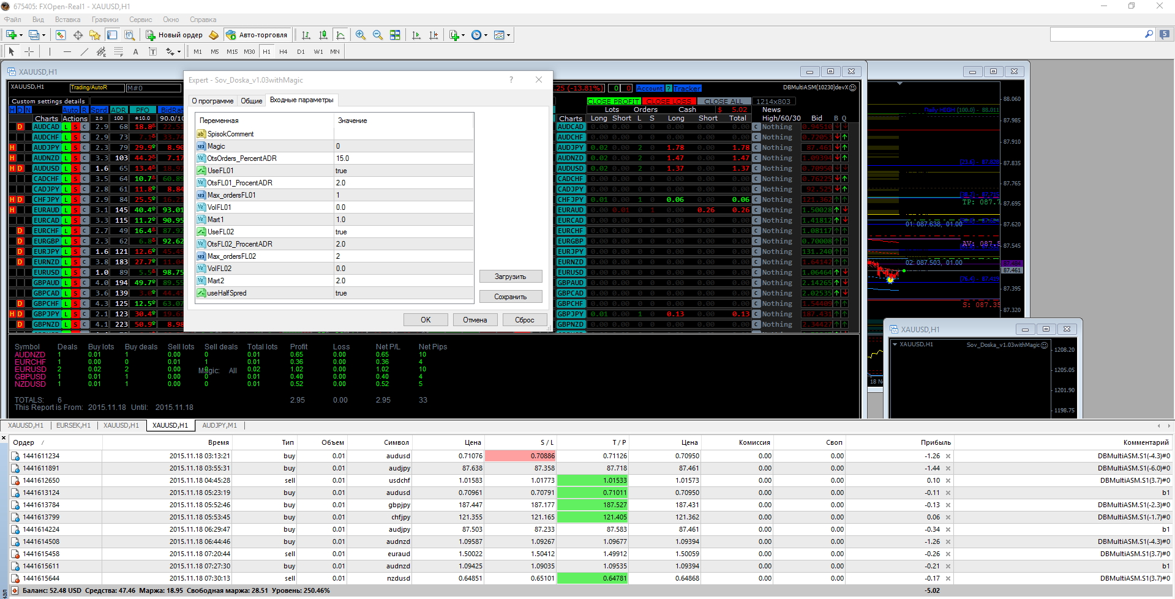This screenshot has width=1175, height=599.
Task: Expand the indicators list dropdown
Action: pyautogui.click(x=463, y=35)
